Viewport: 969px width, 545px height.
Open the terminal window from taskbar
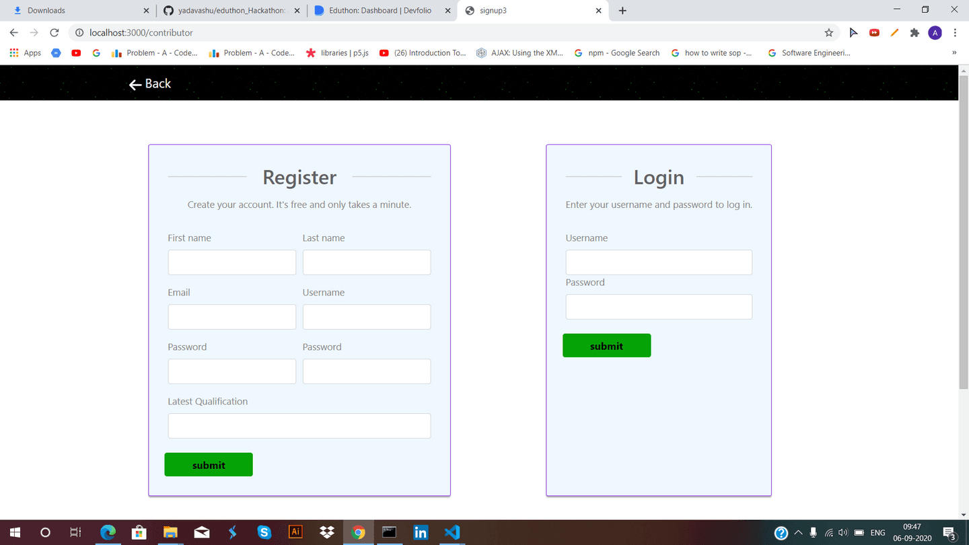click(389, 532)
